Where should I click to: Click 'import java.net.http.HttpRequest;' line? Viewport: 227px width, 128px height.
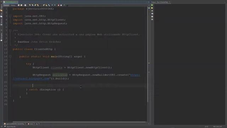pos(40,23)
